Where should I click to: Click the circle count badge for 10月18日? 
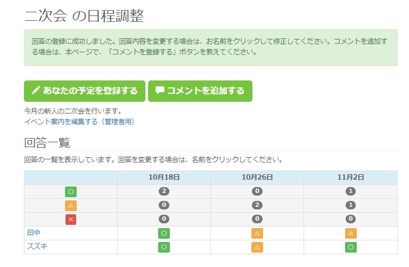pyautogui.click(x=164, y=191)
